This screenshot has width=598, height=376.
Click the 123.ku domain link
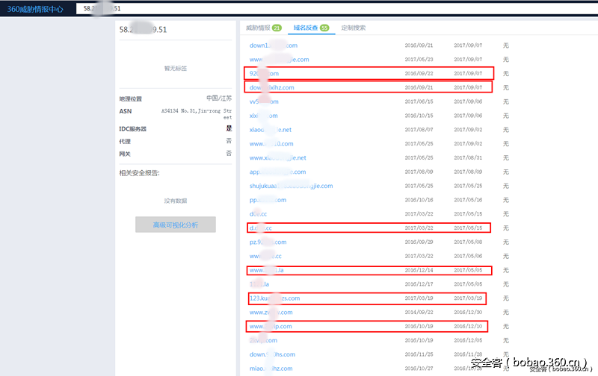click(x=274, y=298)
